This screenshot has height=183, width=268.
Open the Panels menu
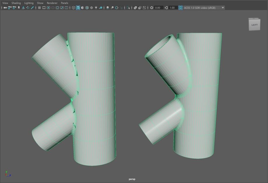[64, 3]
